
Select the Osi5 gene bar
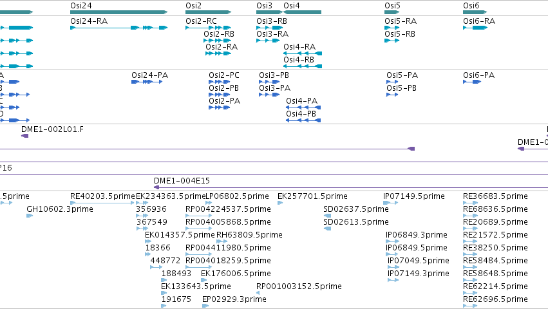click(x=392, y=12)
